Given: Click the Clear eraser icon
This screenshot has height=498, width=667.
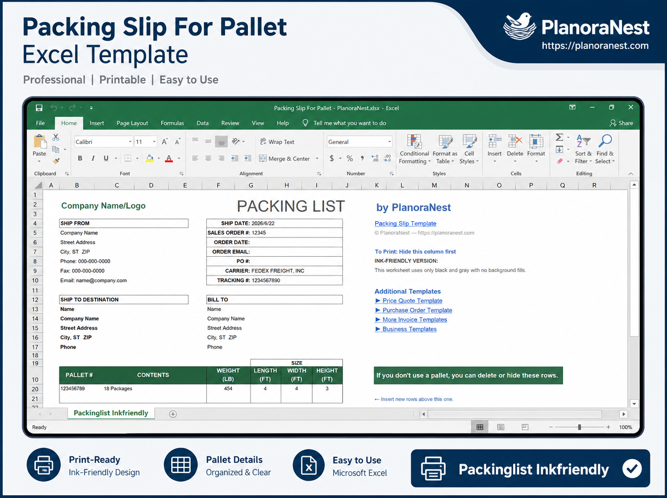Looking at the screenshot, I should point(560,161).
